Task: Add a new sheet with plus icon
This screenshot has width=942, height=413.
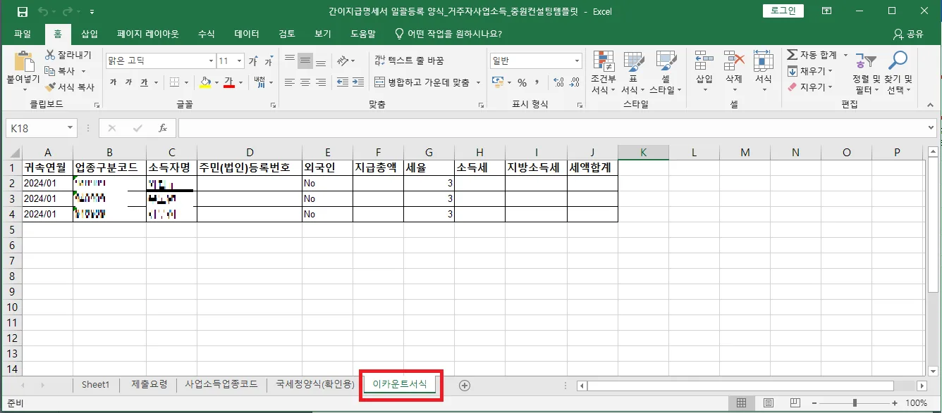Action: pos(464,385)
